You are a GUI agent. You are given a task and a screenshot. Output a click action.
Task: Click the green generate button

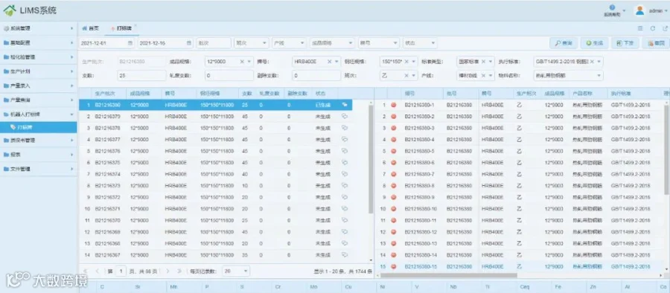(x=594, y=43)
